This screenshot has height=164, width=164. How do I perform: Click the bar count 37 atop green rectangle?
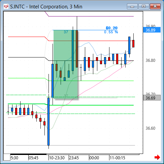66,32
